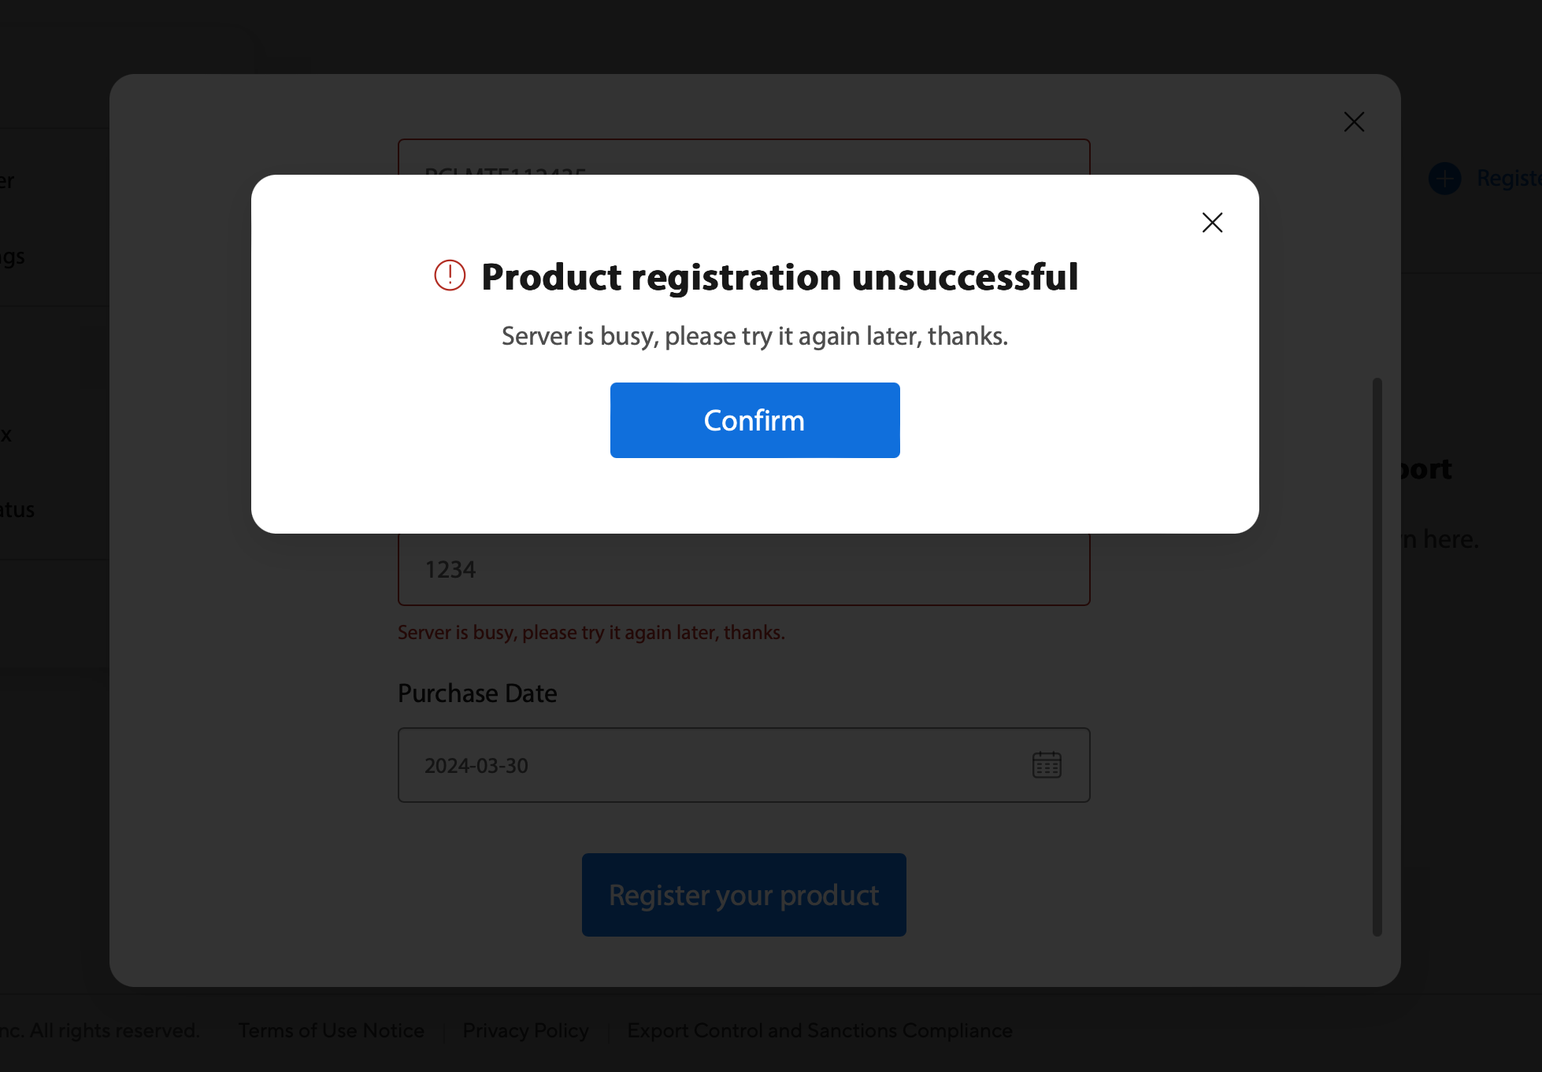Open the Privacy Policy footer link
Image resolution: width=1542 pixels, height=1072 pixels.
(525, 1030)
